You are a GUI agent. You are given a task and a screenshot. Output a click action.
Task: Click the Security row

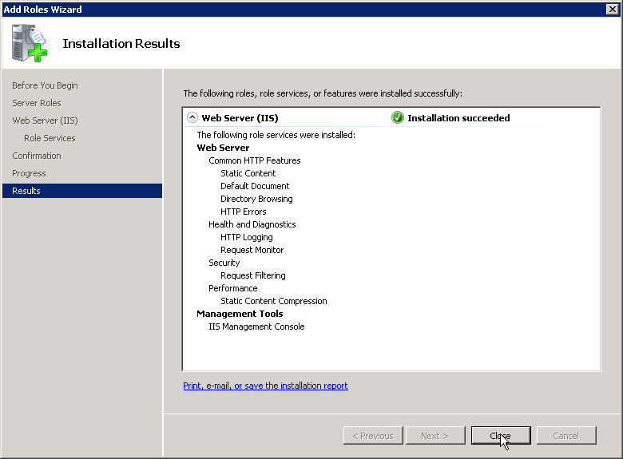click(x=224, y=263)
